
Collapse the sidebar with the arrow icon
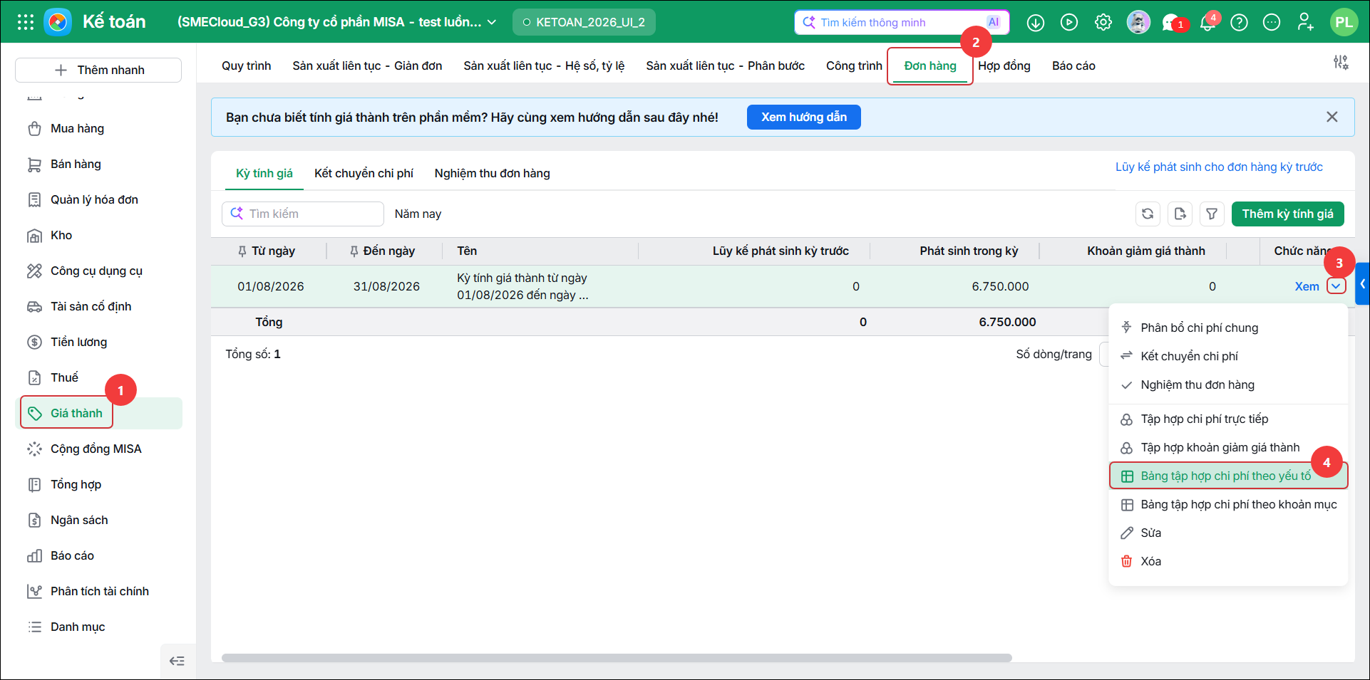tap(177, 661)
